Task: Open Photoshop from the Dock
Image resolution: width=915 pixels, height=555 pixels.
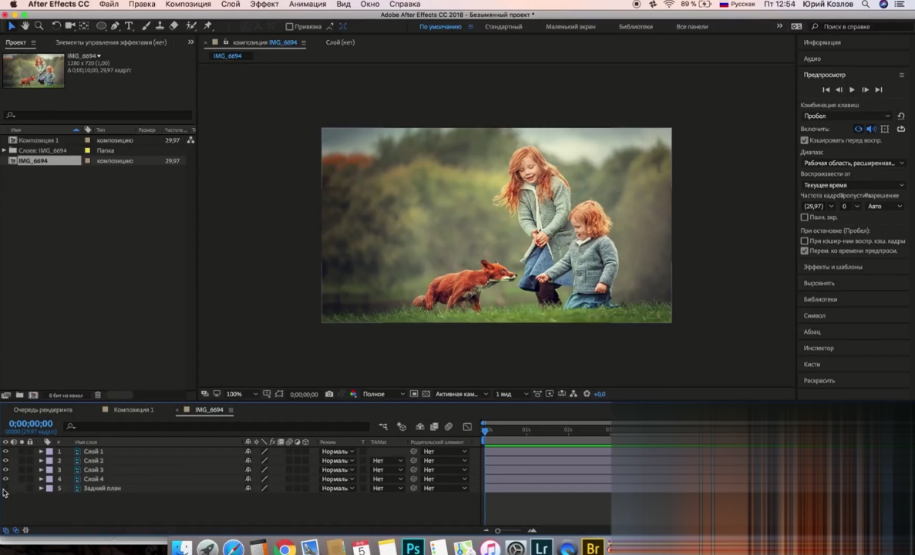Action: tap(412, 548)
